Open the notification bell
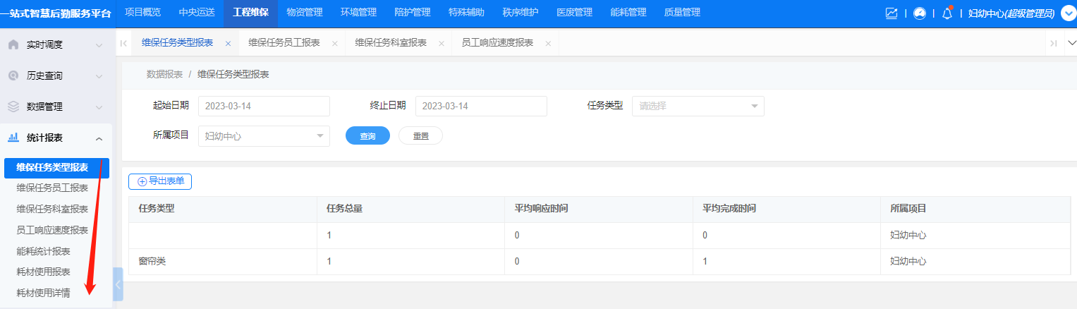This screenshot has width=1077, height=309. click(947, 13)
